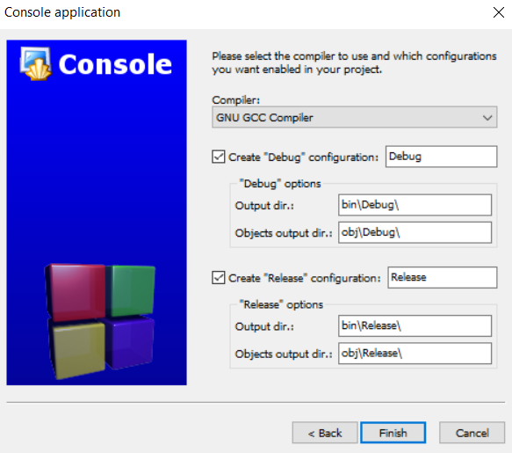
Task: Click Debug Objects output dir. field
Action: [415, 232]
